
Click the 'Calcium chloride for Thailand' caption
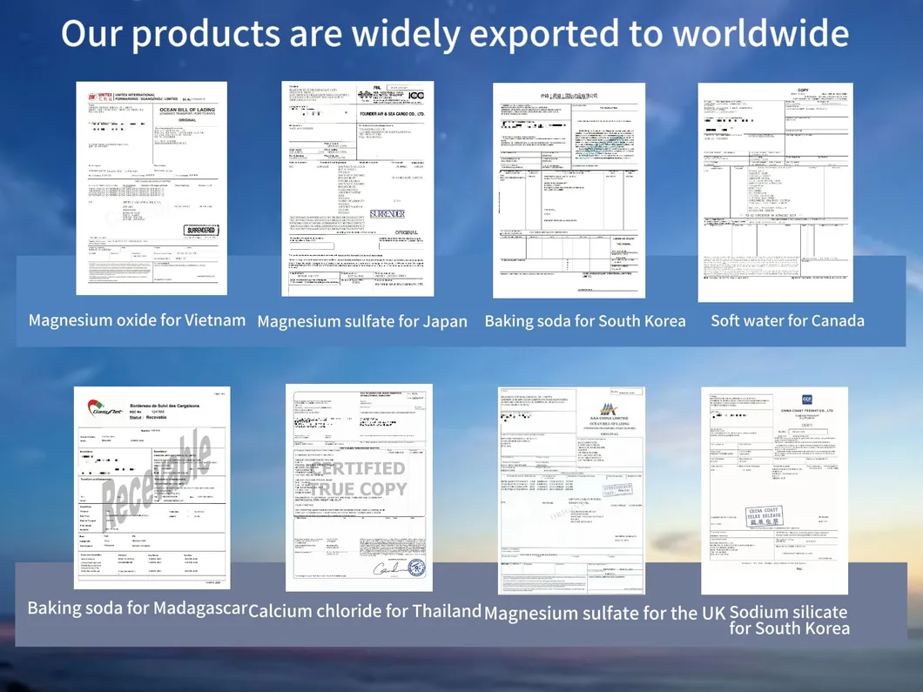coord(365,611)
